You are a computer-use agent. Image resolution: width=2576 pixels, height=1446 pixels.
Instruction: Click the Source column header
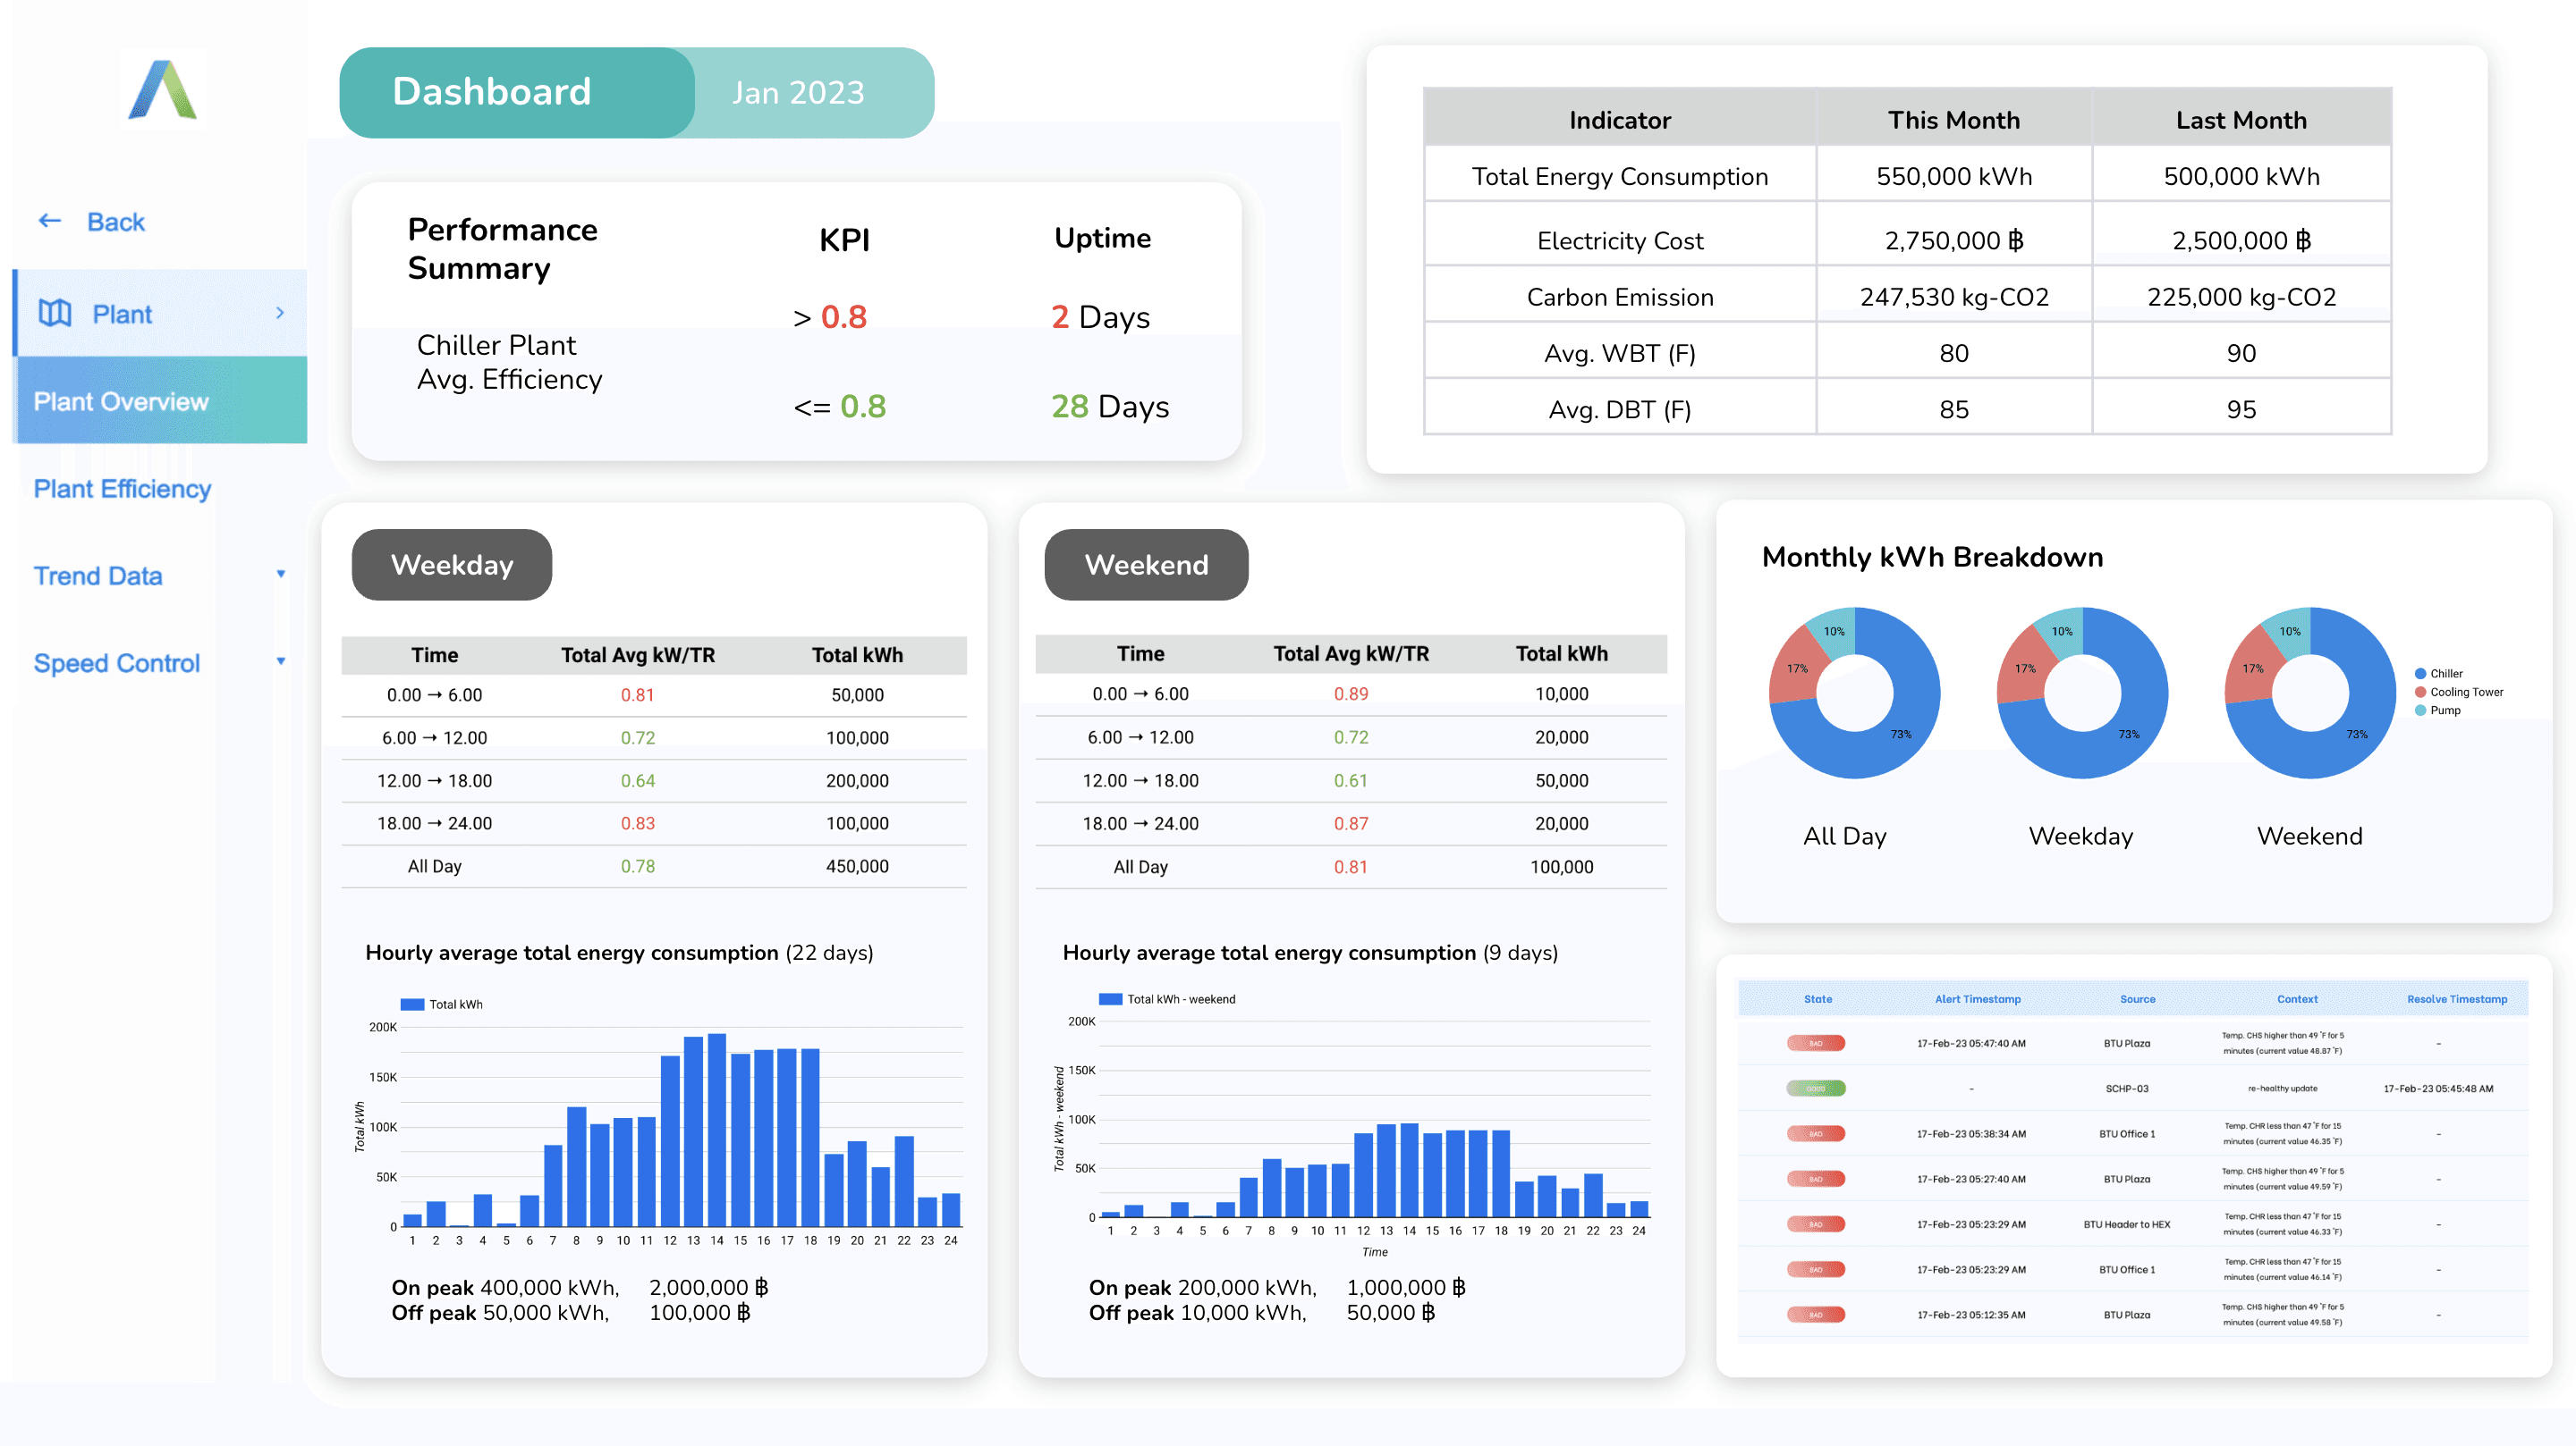coord(2137,999)
